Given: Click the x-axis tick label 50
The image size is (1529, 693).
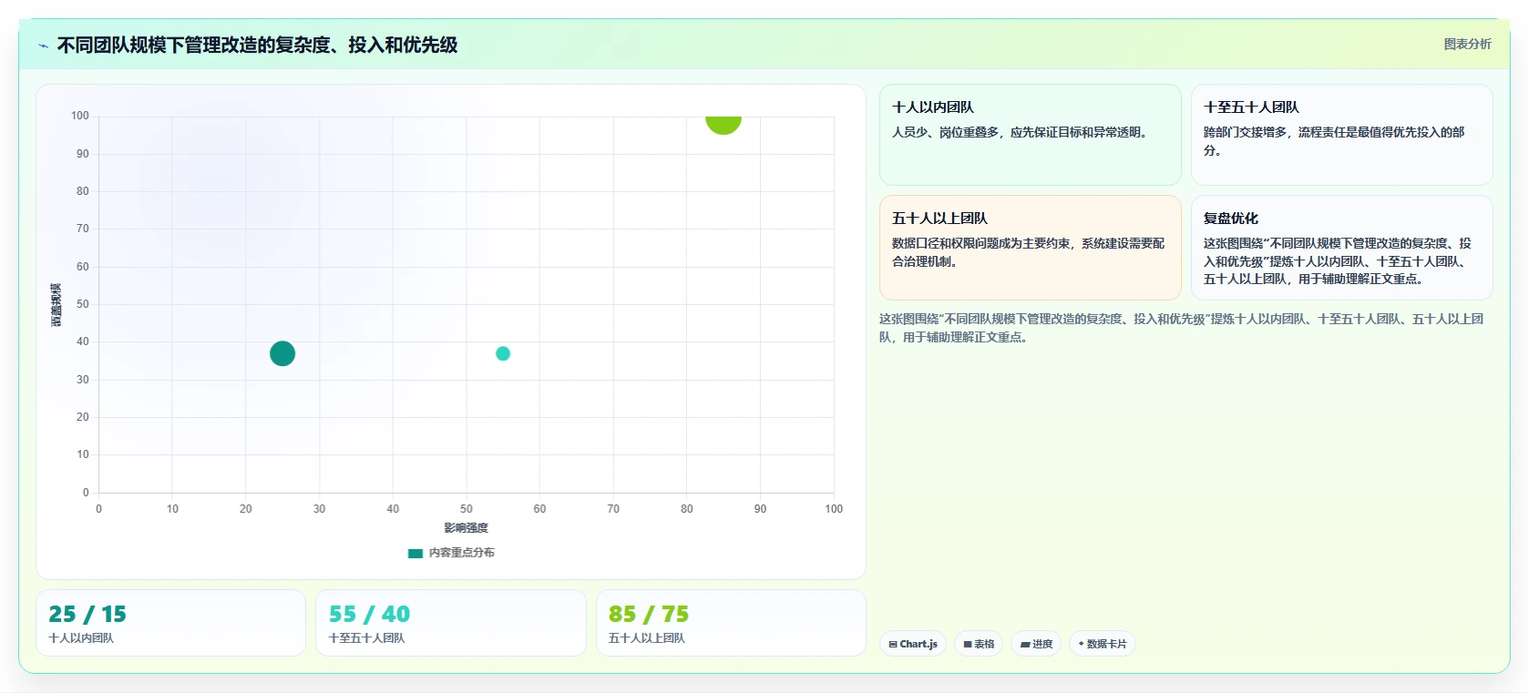Looking at the screenshot, I should tap(467, 509).
